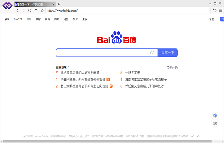Open hot search 乔任梁父亲回应儿子被AI复活
224x143 pixels.
145,86
